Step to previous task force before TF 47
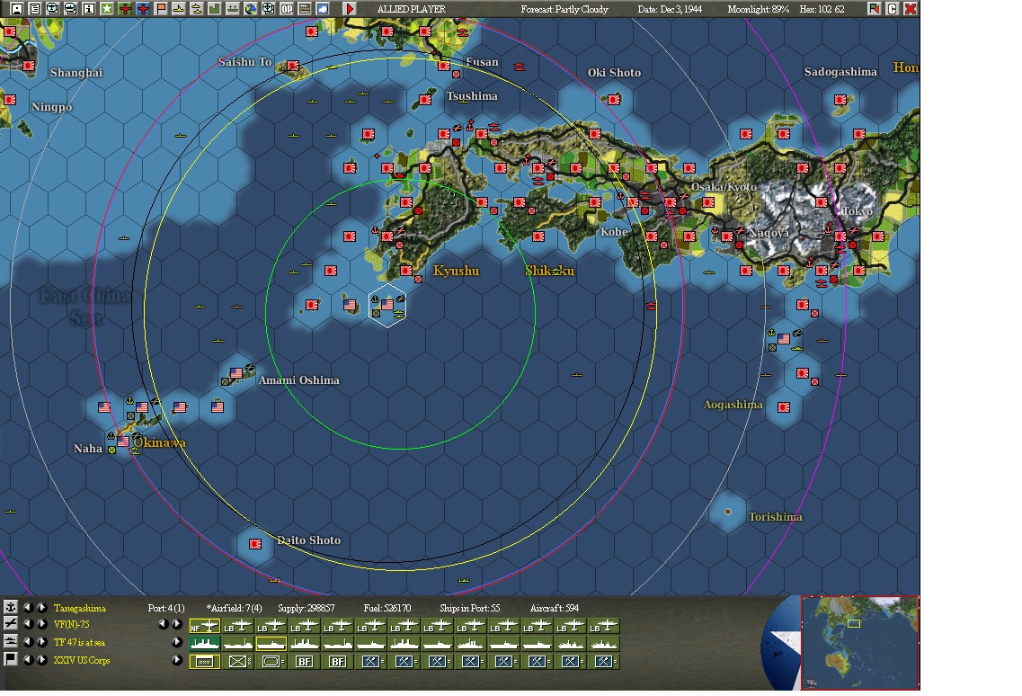 (x=27, y=642)
